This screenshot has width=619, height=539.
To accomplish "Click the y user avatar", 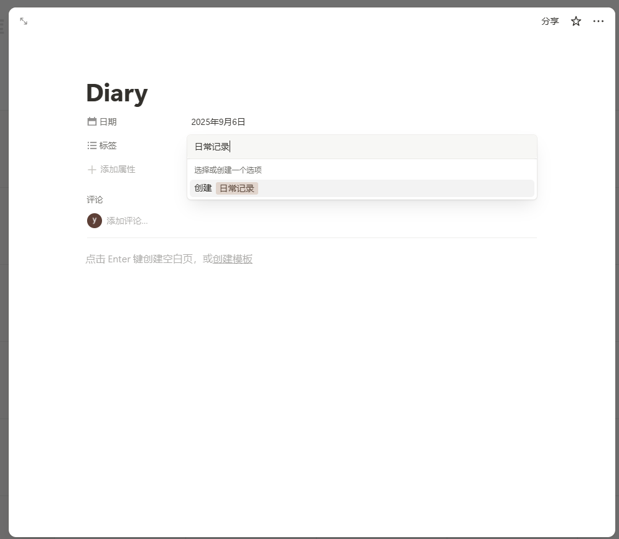I will coord(95,221).
